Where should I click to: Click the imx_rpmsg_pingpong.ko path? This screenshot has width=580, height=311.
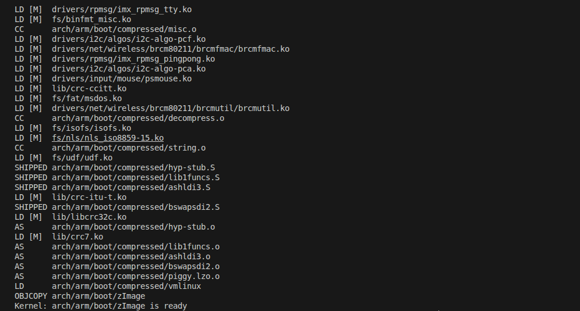[x=133, y=59]
